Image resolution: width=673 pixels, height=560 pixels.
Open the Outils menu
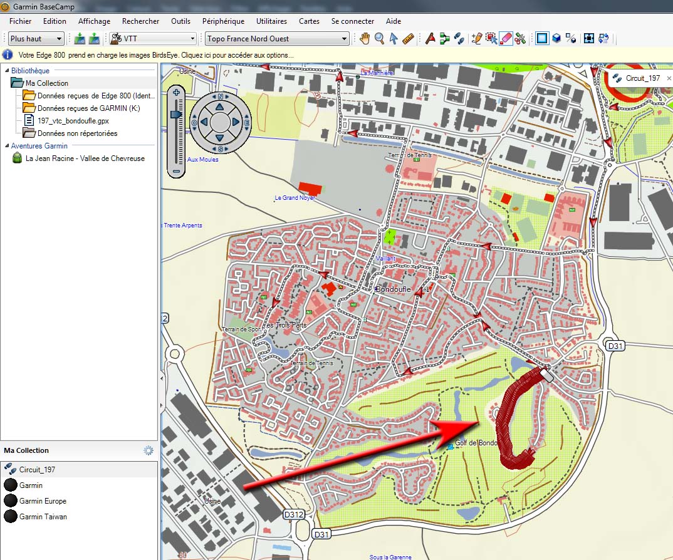pyautogui.click(x=180, y=21)
